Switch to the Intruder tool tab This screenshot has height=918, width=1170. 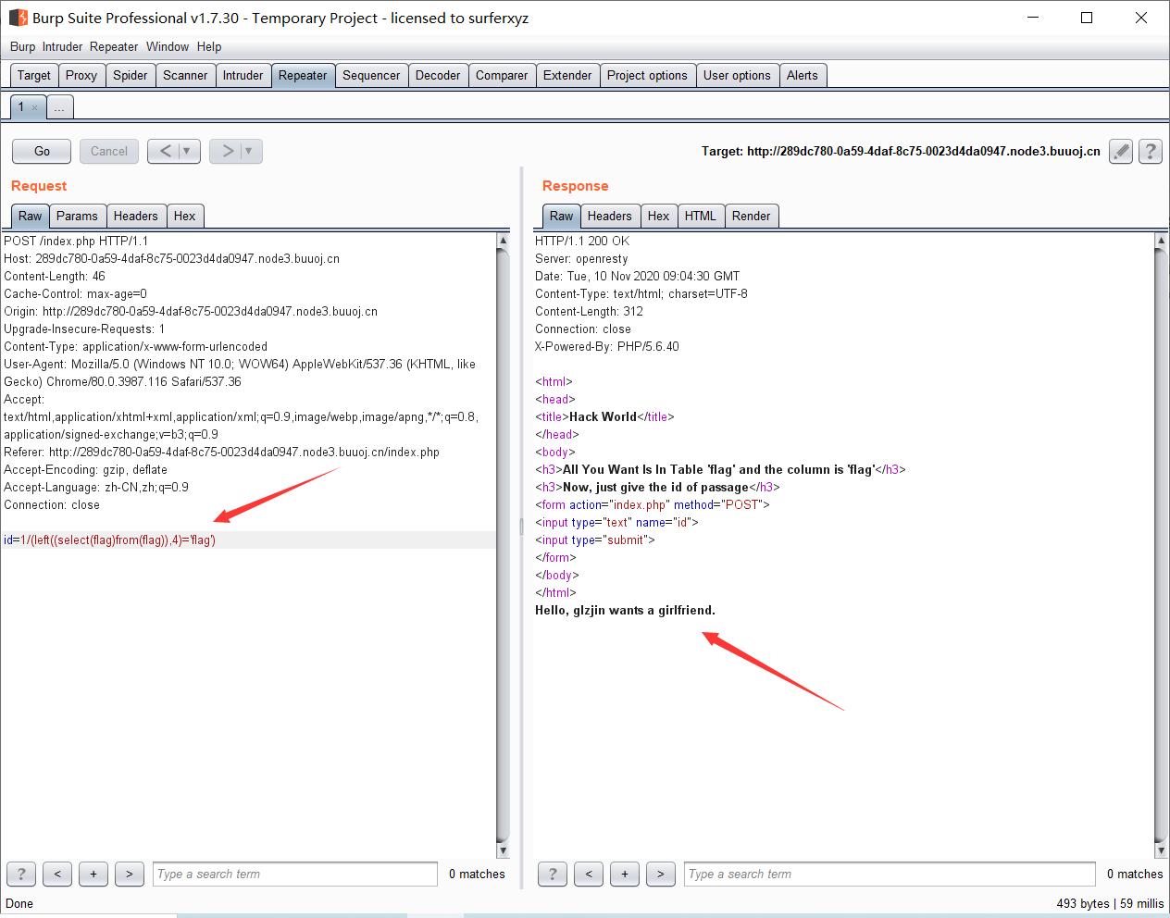243,75
